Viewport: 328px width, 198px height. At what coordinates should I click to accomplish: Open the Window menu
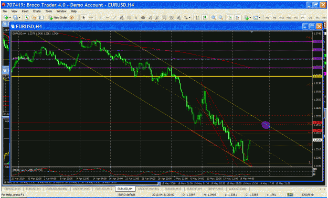pyautogui.click(x=61, y=12)
